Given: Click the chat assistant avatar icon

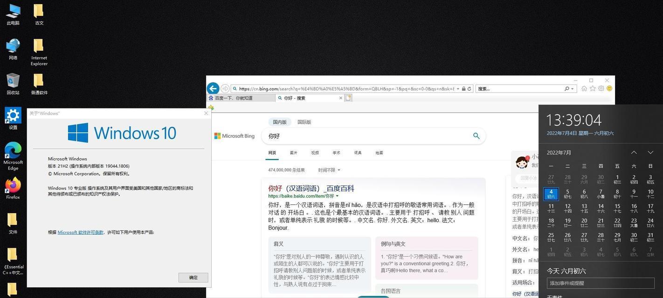Looking at the screenshot, I should point(522,162).
